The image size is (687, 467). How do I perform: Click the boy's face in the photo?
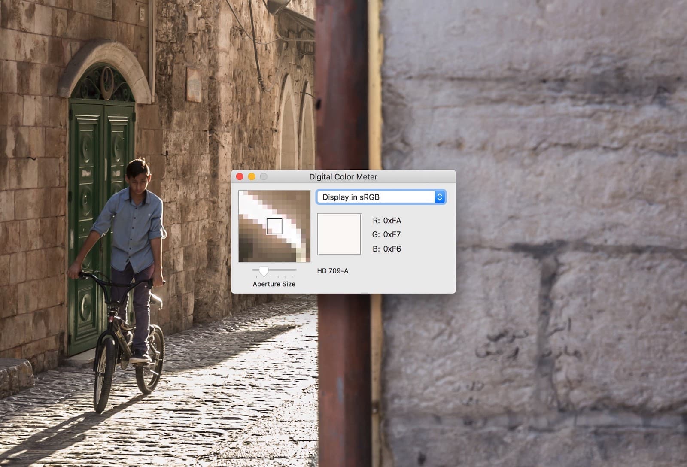point(137,179)
